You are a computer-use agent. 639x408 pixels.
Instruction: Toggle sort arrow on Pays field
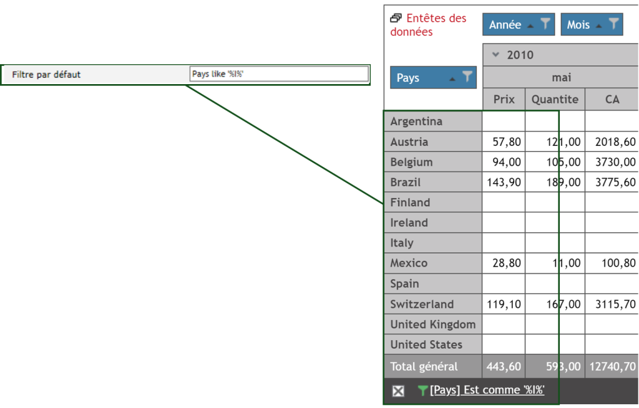[453, 78]
